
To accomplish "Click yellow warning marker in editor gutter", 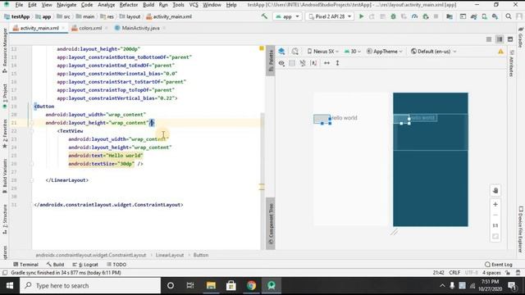I will coord(262,48).
